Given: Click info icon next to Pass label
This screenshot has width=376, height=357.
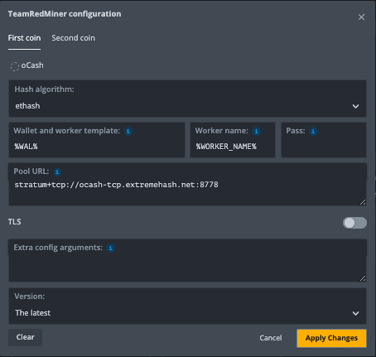Looking at the screenshot, I should click(x=313, y=131).
